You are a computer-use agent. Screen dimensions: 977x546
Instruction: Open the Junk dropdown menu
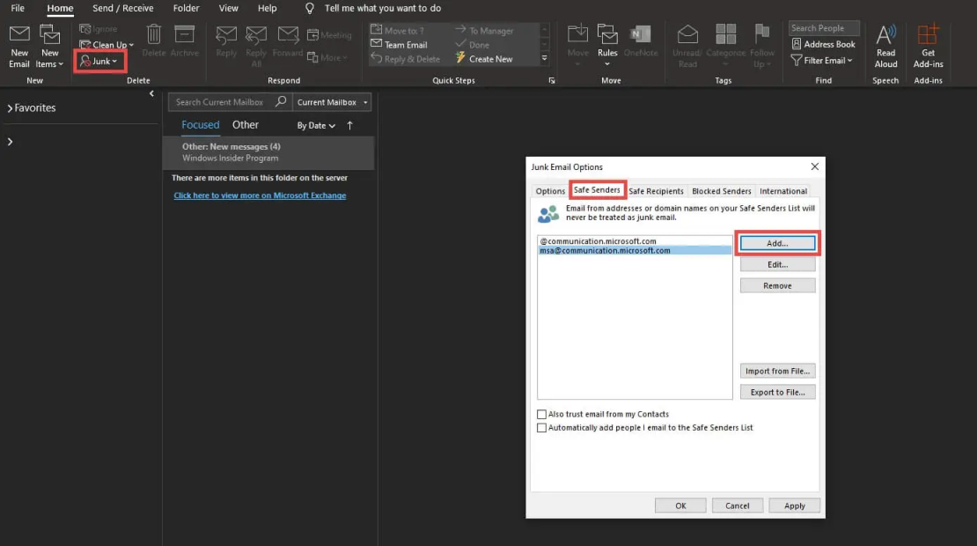99,61
